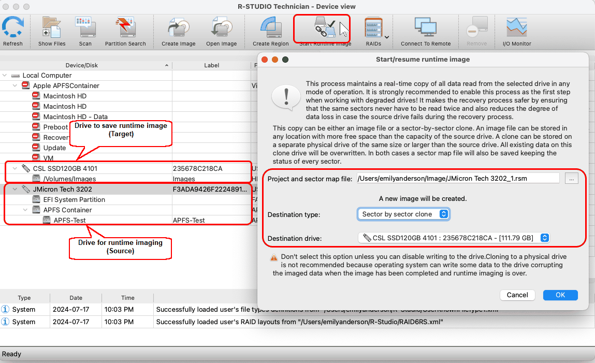The width and height of the screenshot is (595, 363).
Task: Click the Time column header in log
Action: point(128,298)
